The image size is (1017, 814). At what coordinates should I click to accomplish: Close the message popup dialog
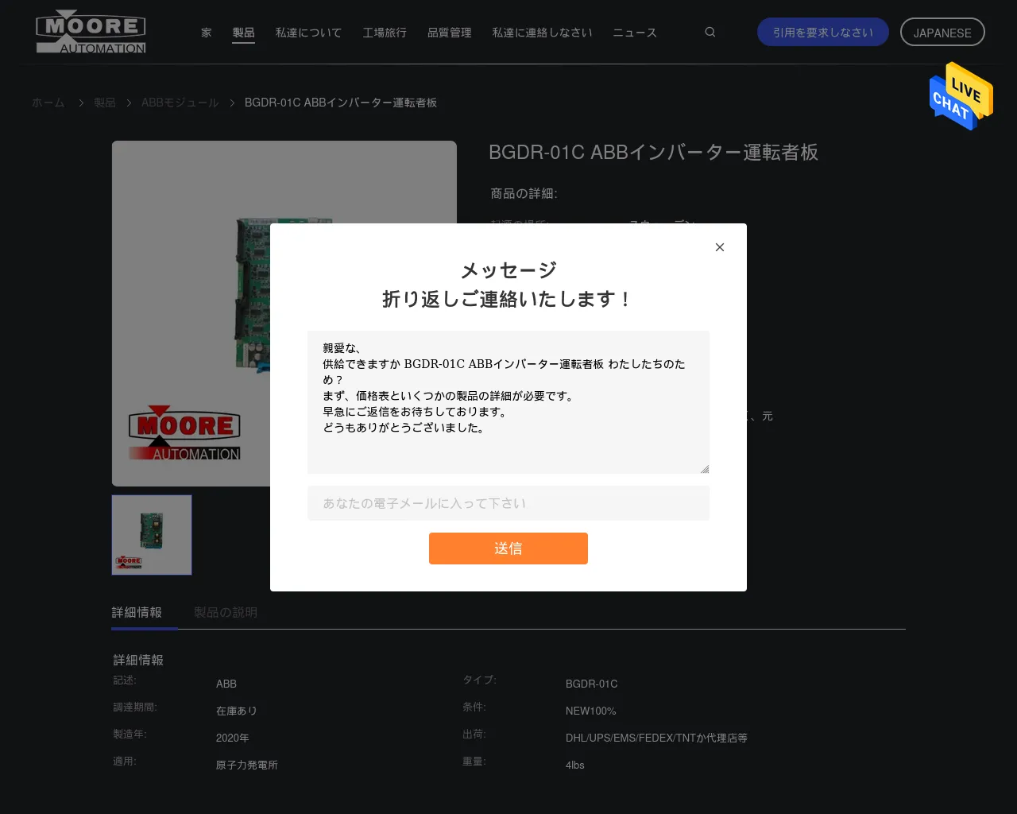[720, 247]
